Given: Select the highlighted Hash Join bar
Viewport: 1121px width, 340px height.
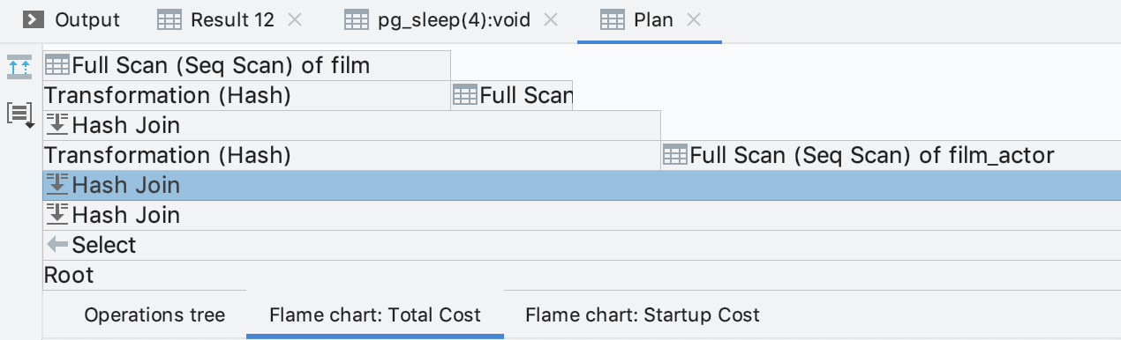Looking at the screenshot, I should coord(582,185).
